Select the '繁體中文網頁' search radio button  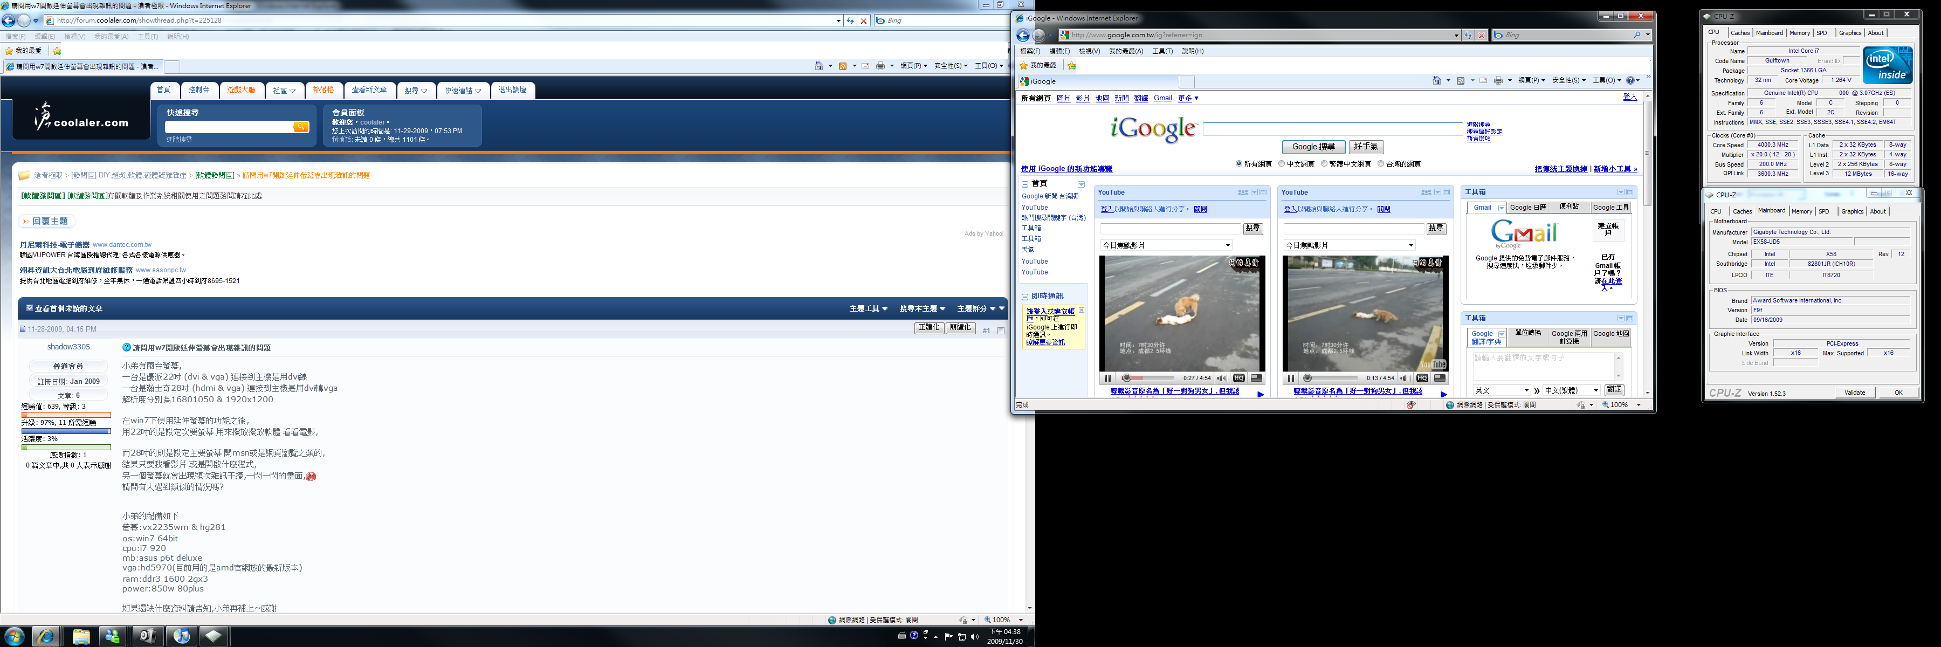point(1324,163)
